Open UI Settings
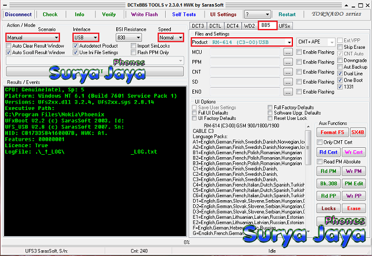The width and height of the screenshot is (372, 256). (223, 15)
